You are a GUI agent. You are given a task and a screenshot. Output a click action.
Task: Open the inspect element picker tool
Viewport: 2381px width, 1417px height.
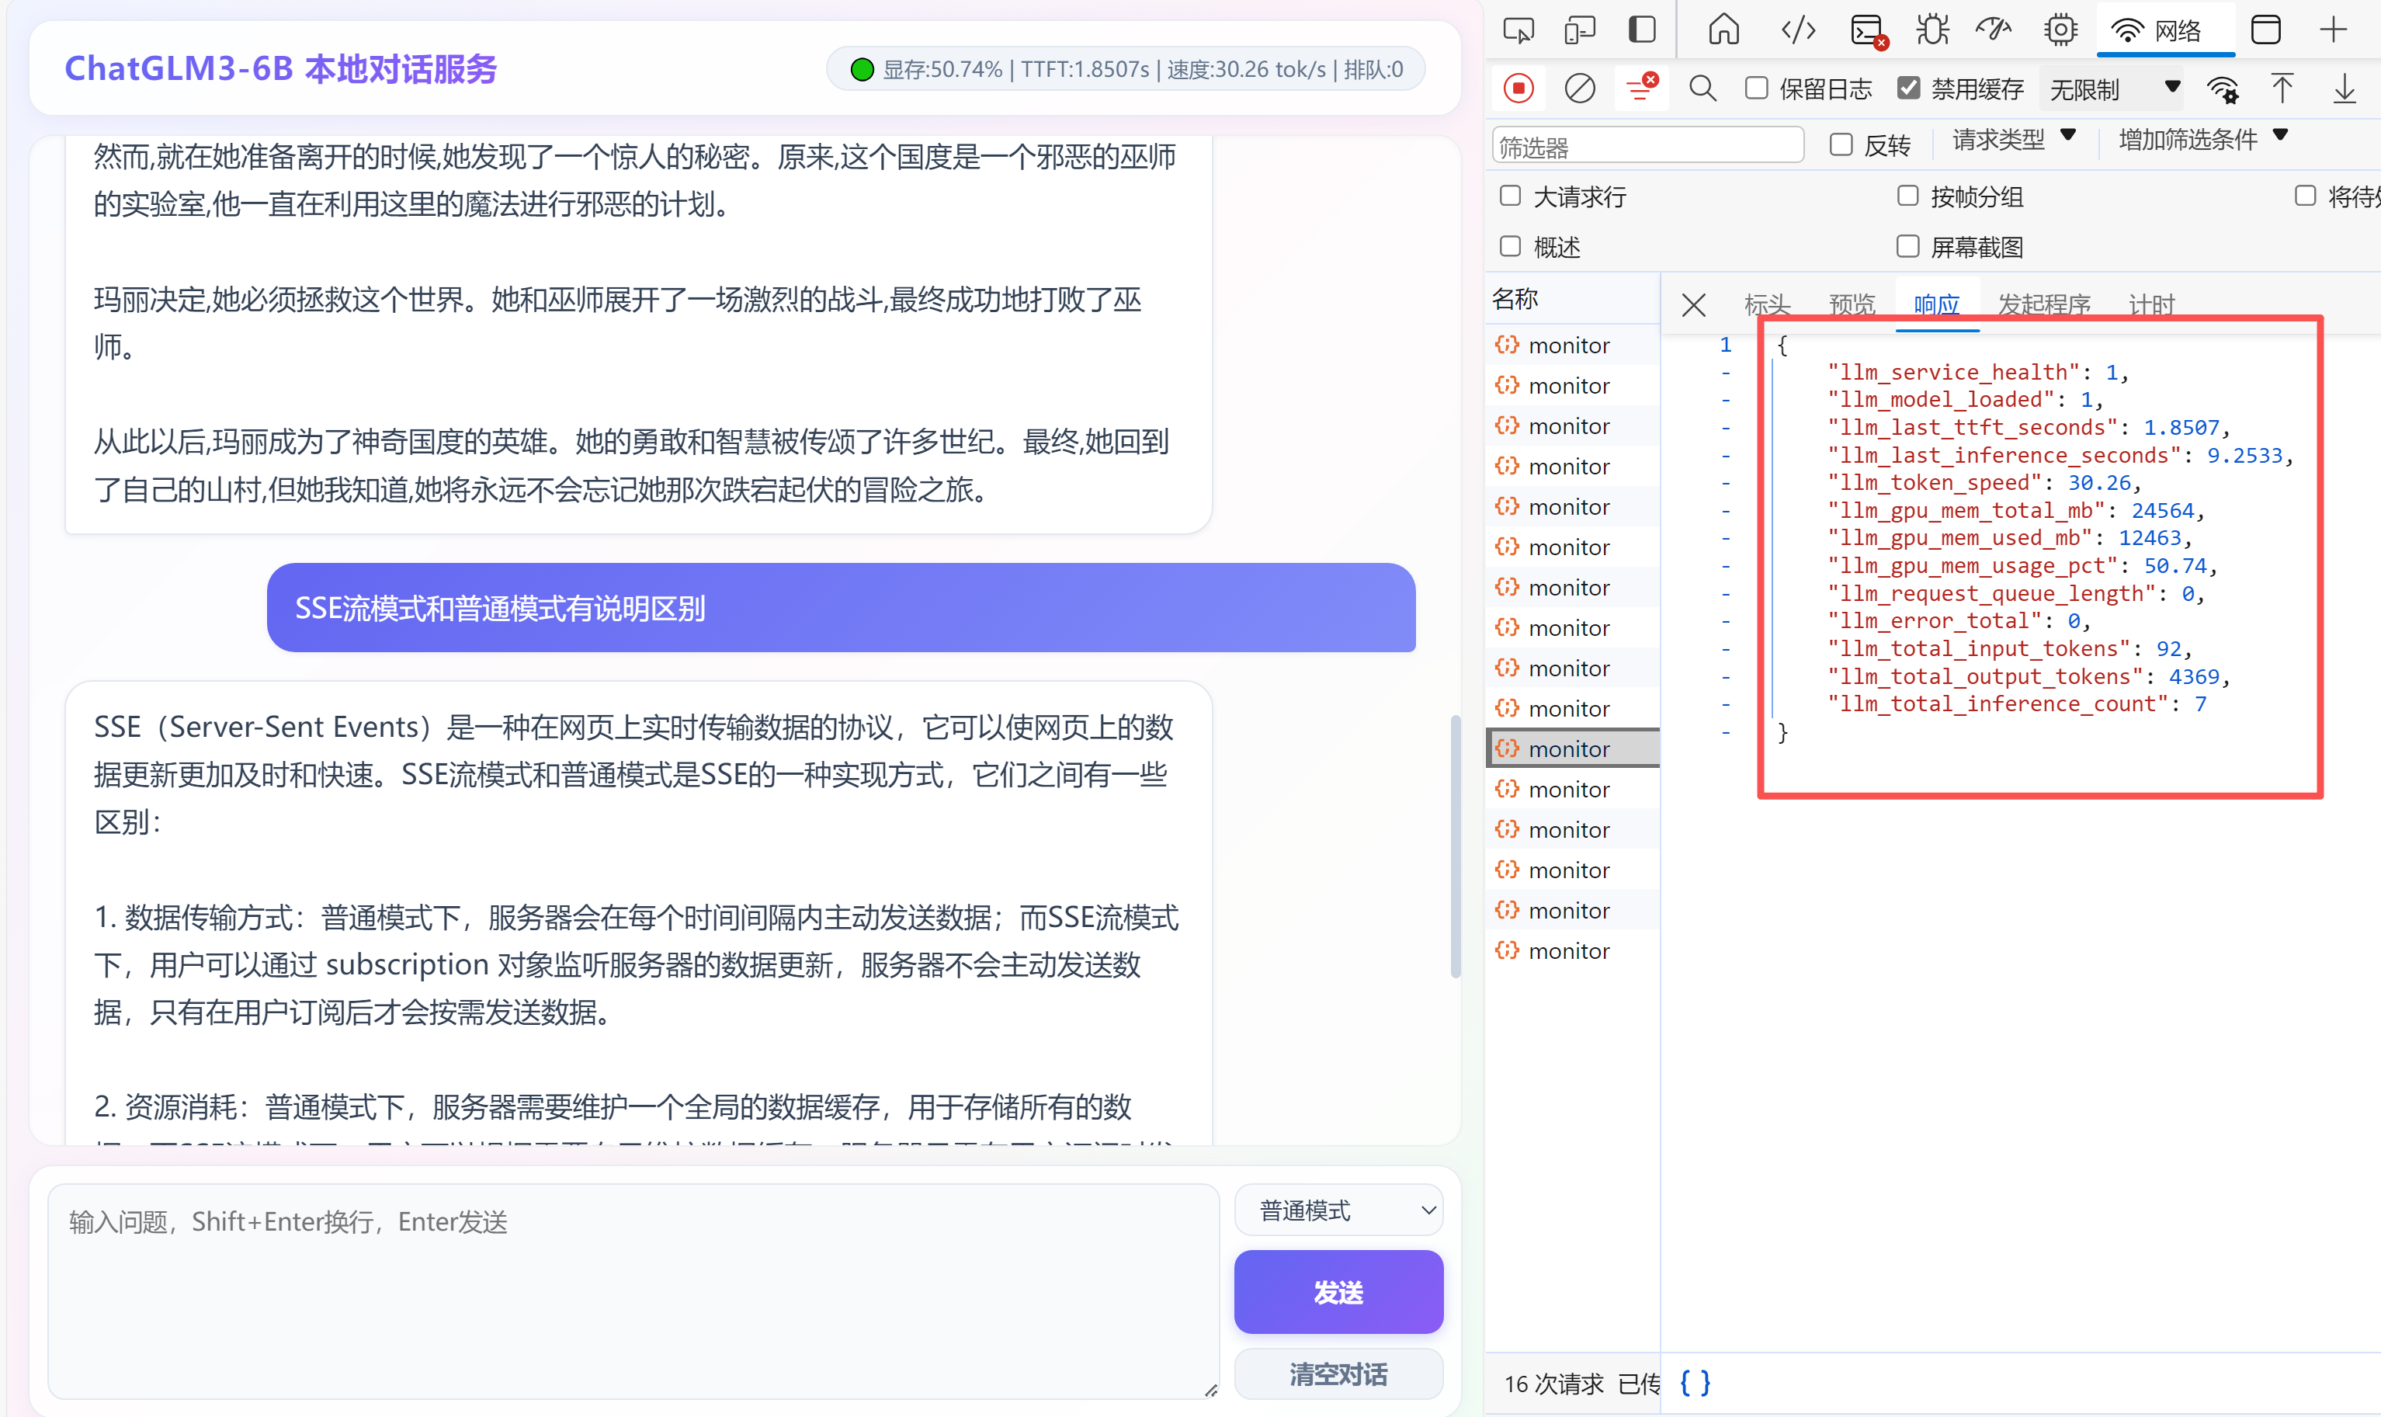pos(1518,30)
